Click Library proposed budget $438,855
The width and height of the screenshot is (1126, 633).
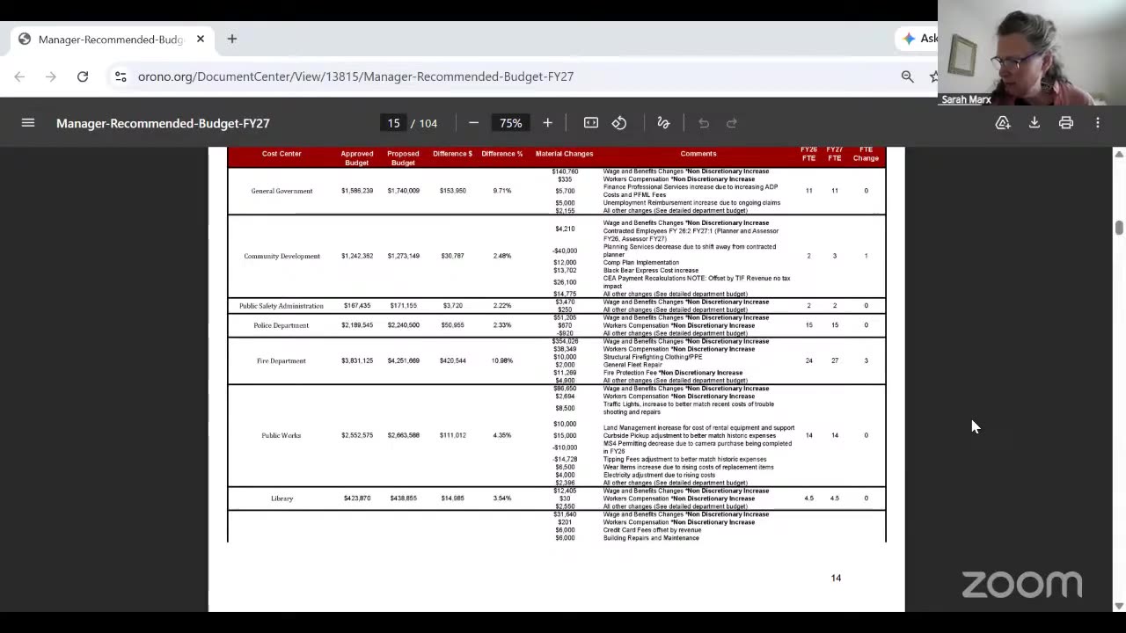[x=403, y=498]
